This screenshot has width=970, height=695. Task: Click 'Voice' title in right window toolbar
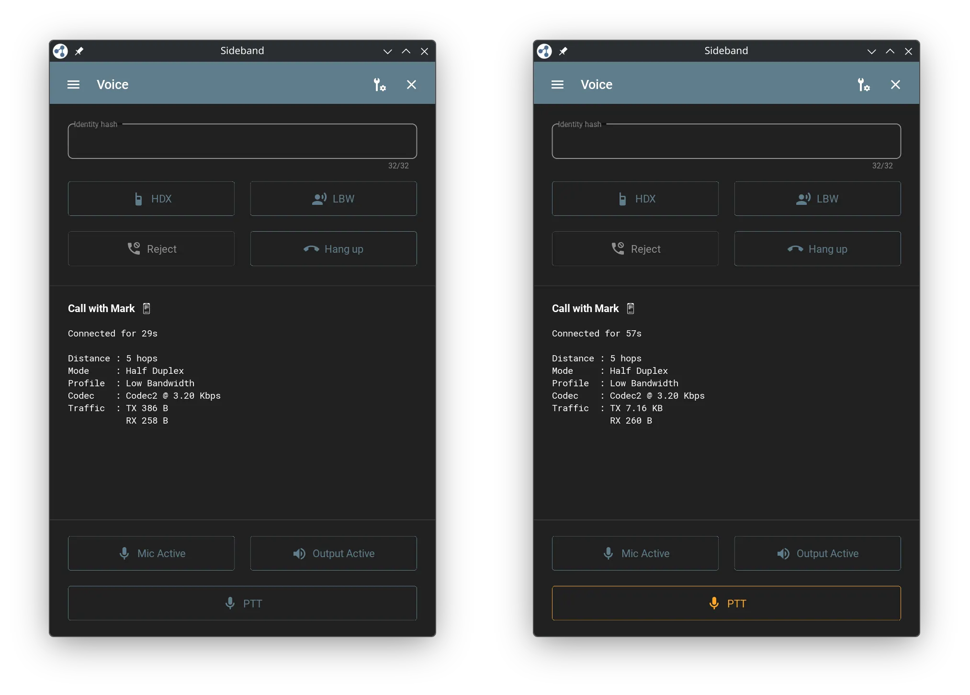coord(597,85)
